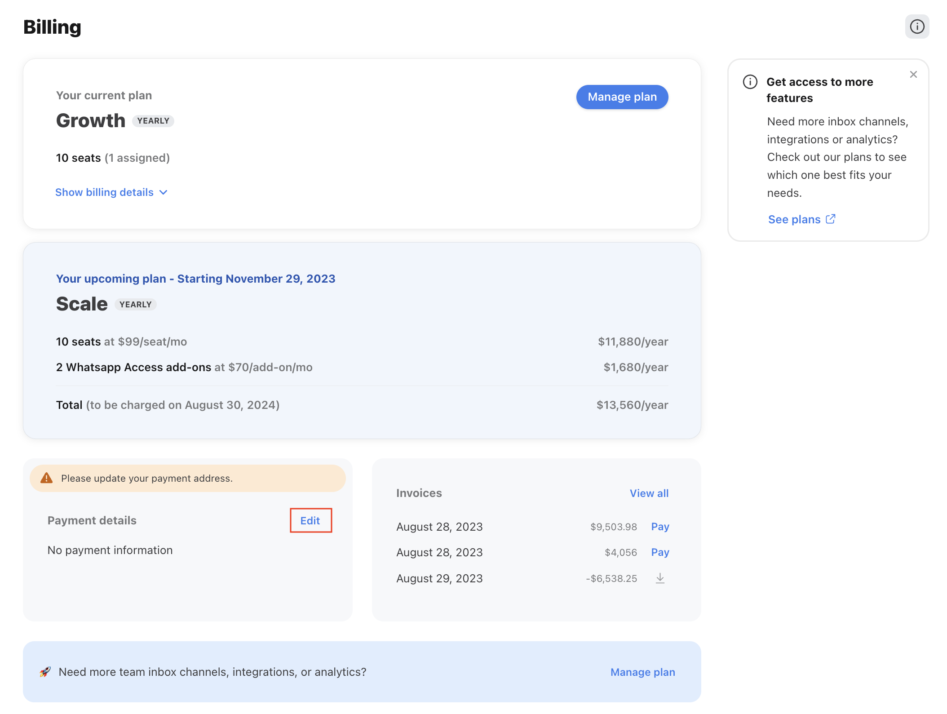The image size is (947, 714).
Task: Pay the $9,503.98 invoice
Action: point(660,527)
